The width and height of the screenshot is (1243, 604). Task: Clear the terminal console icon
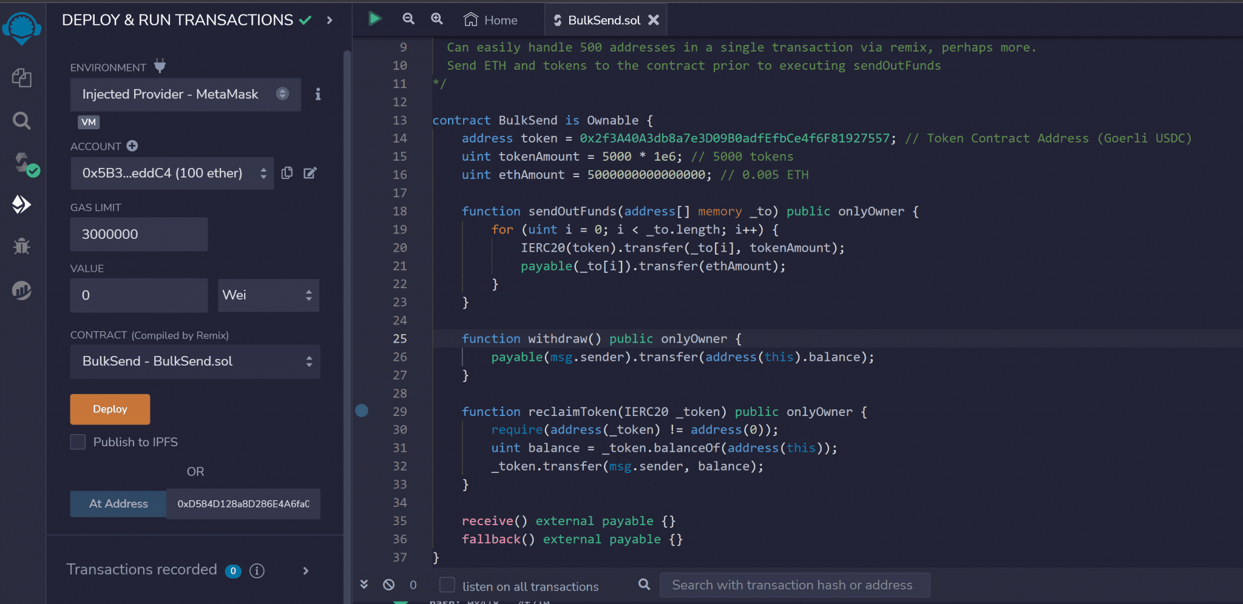[x=389, y=585]
